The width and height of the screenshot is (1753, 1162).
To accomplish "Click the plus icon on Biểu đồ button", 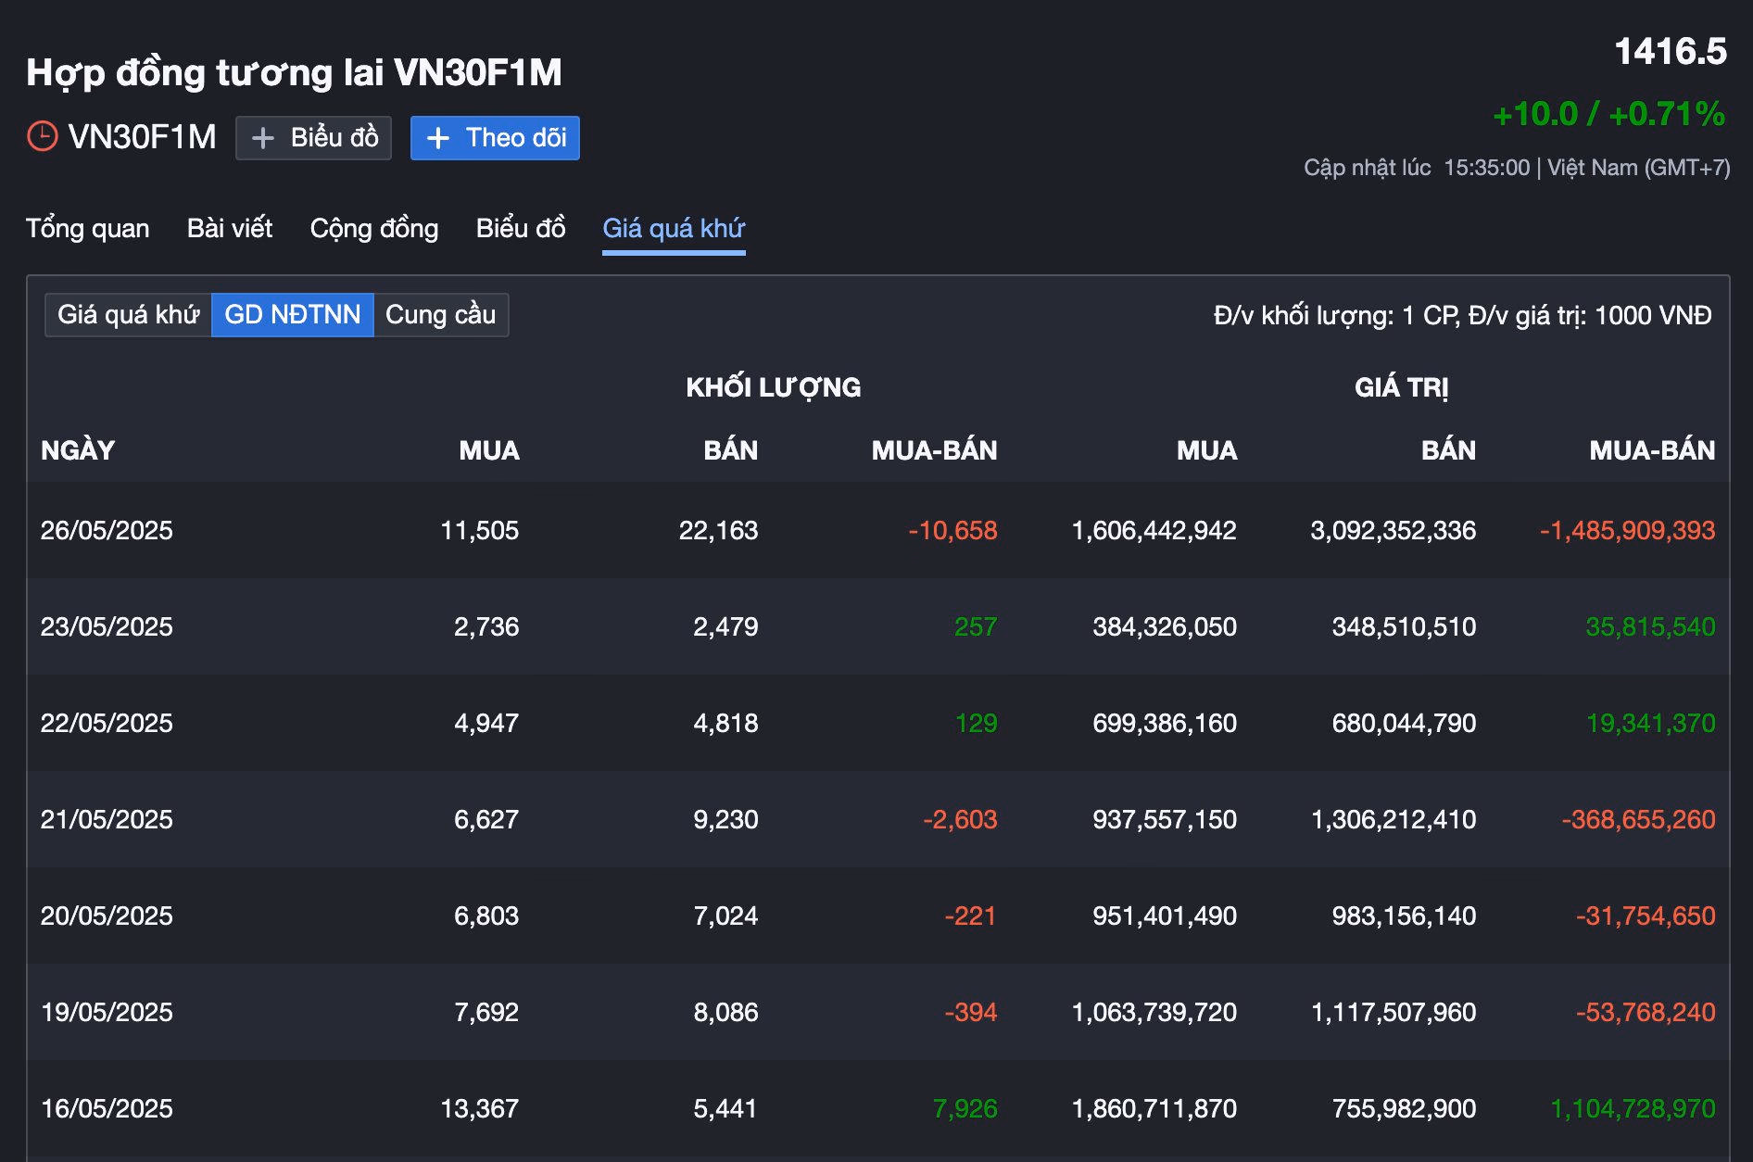I will coord(263,138).
